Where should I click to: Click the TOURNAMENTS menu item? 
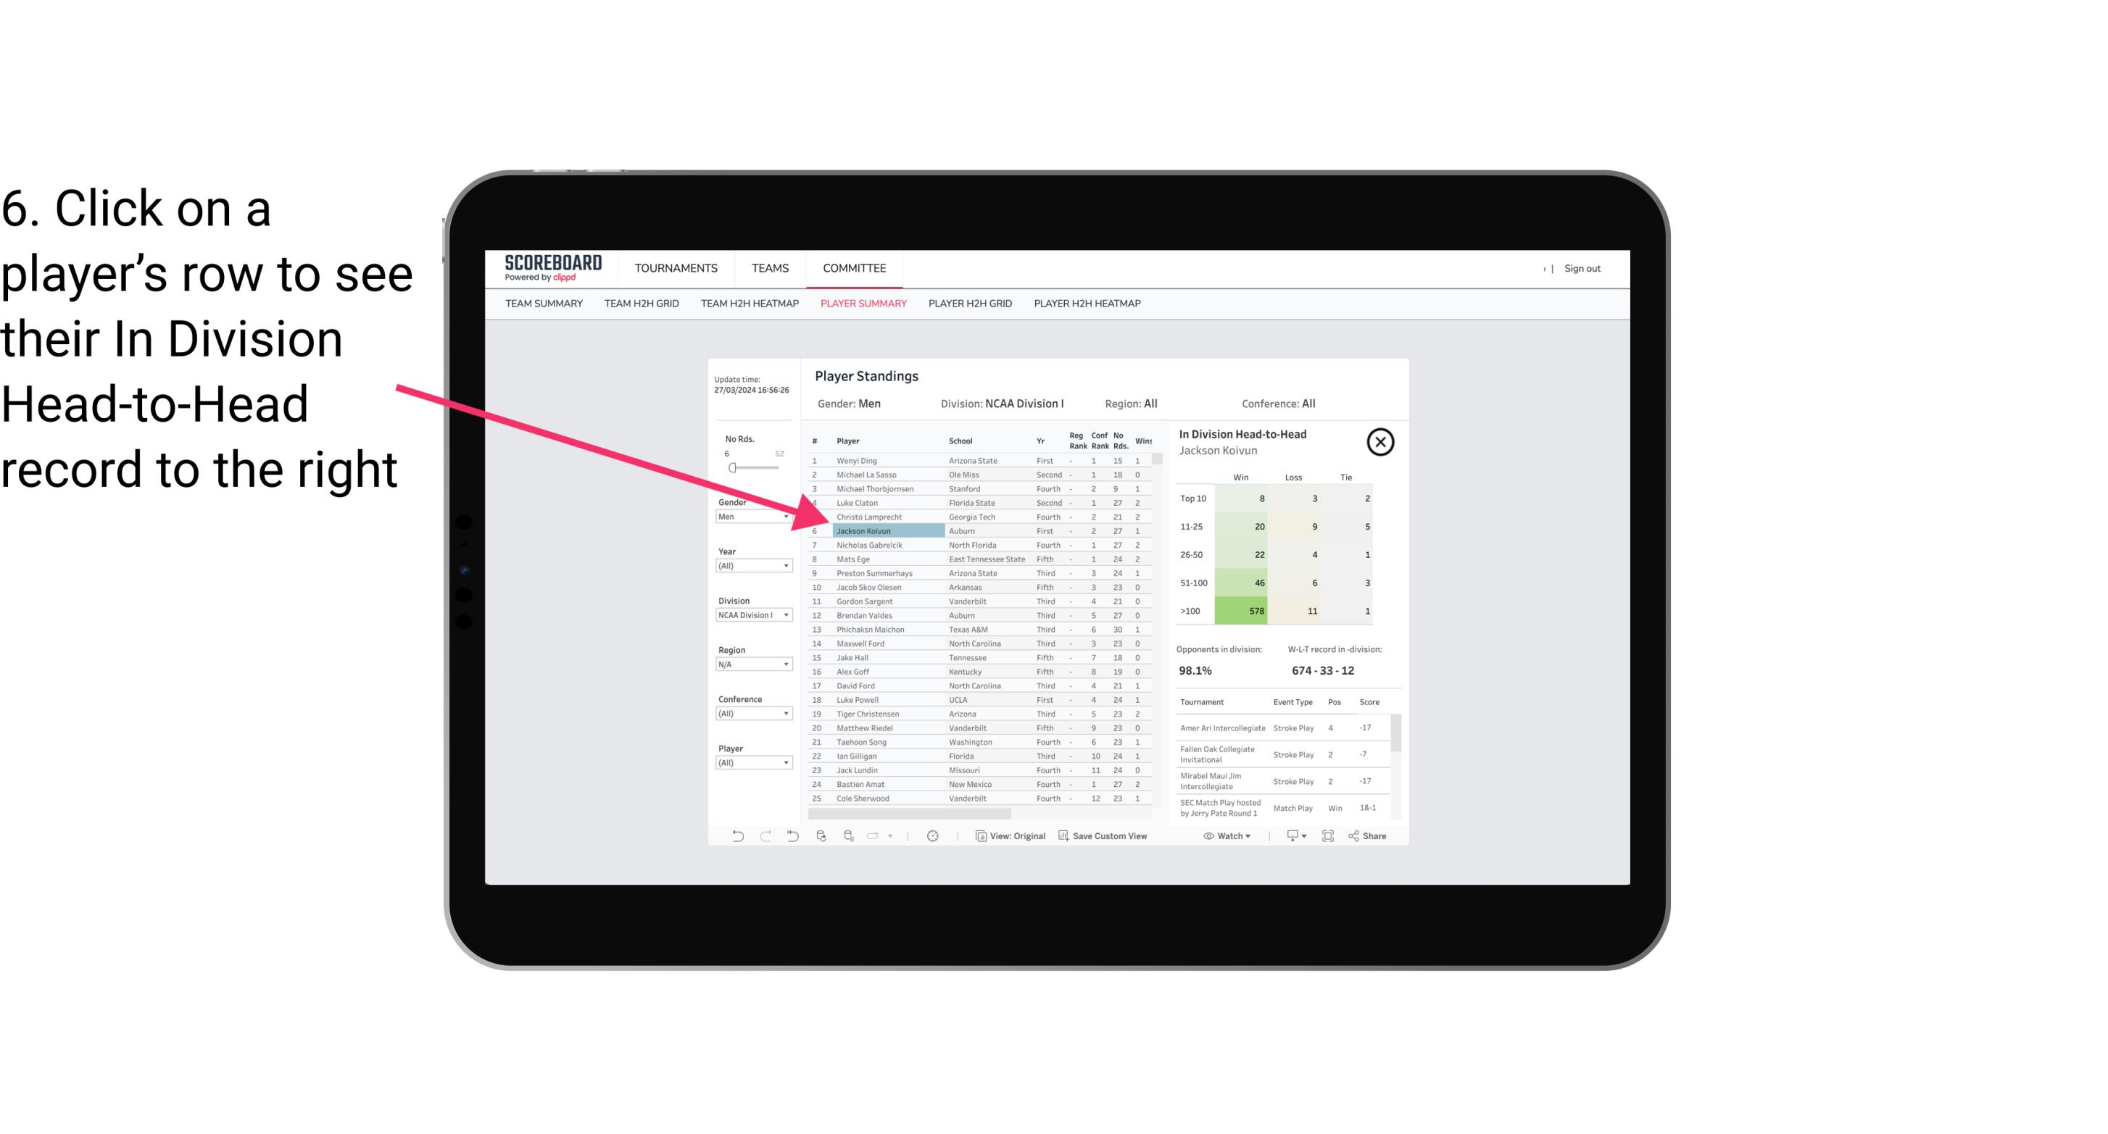tap(676, 268)
